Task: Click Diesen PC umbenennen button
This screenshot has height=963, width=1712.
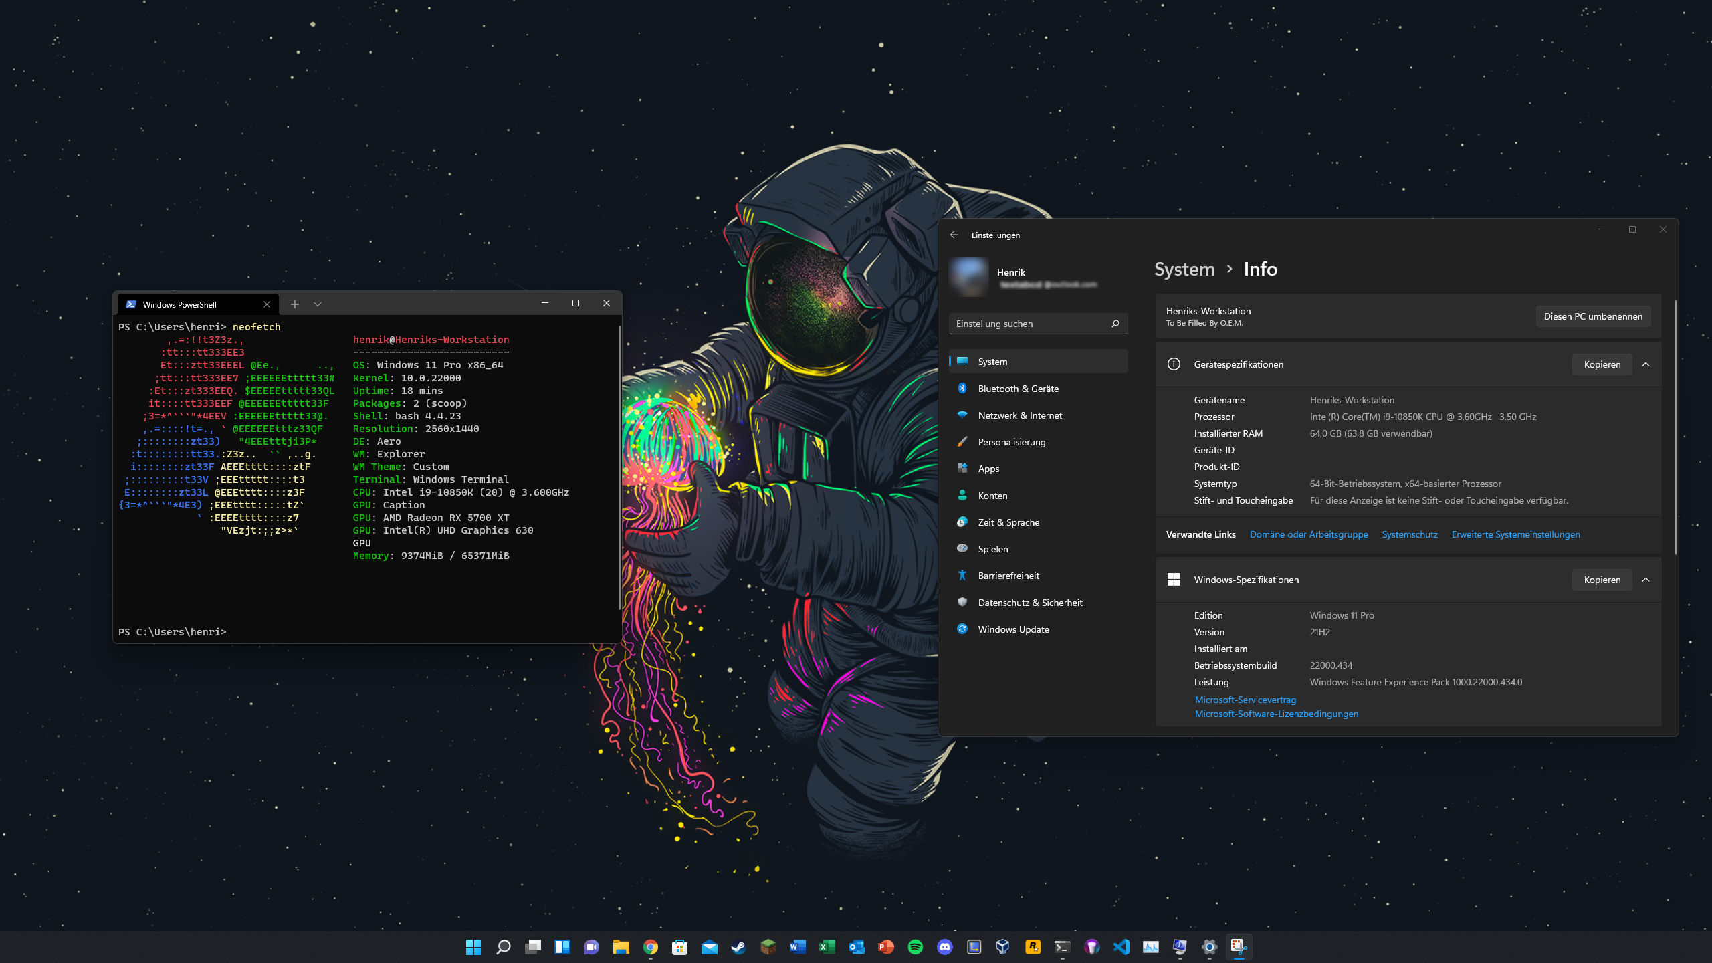Action: (x=1593, y=316)
